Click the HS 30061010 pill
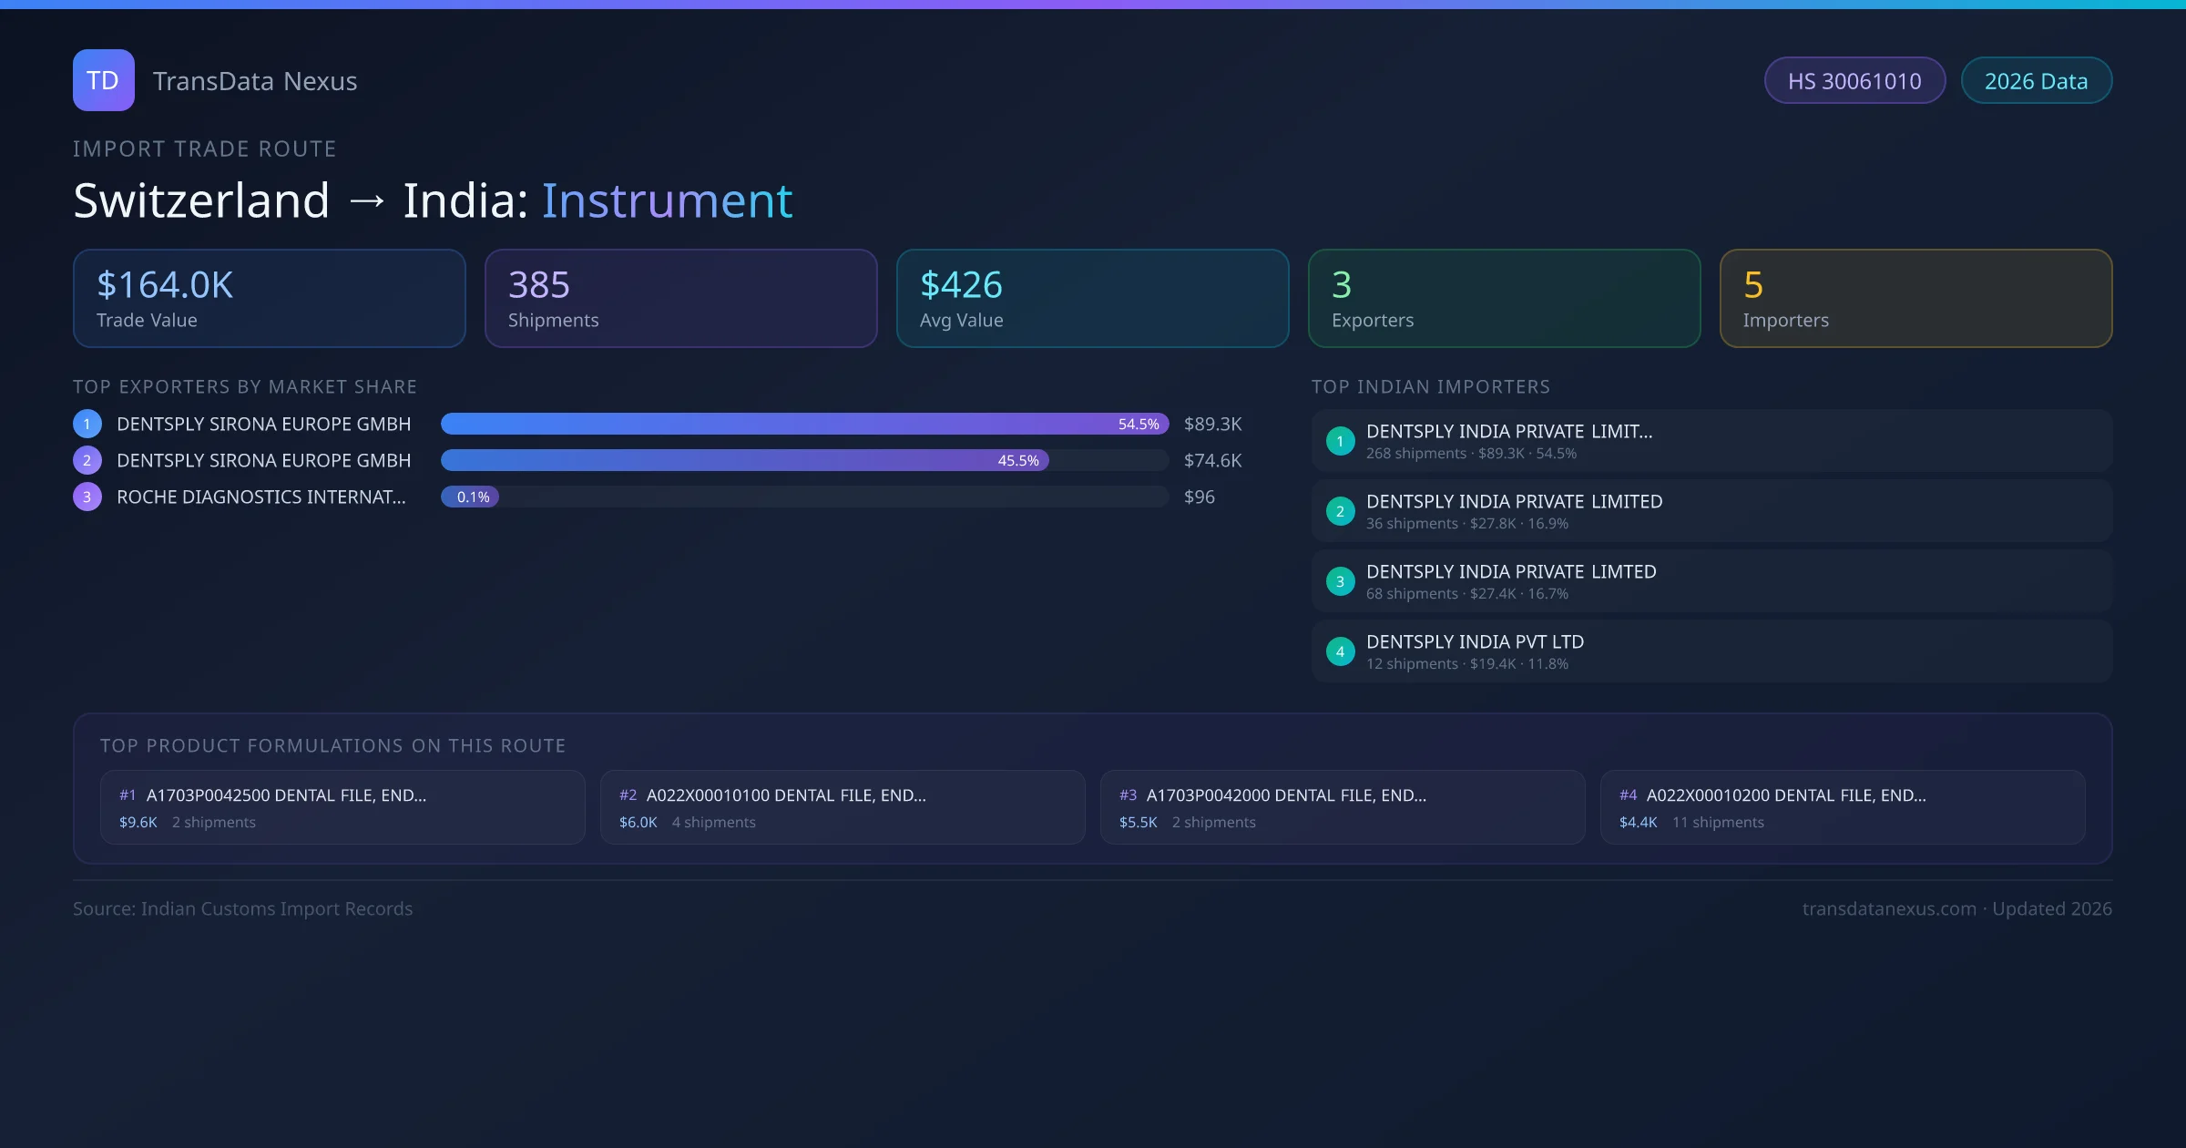This screenshot has height=1148, width=2186. tap(1854, 81)
